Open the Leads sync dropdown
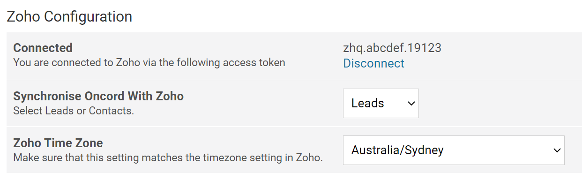The width and height of the screenshot is (582, 180). 381,103
